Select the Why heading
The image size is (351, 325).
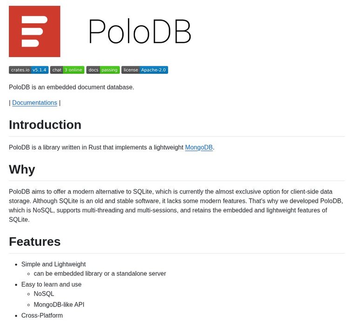coord(22,169)
